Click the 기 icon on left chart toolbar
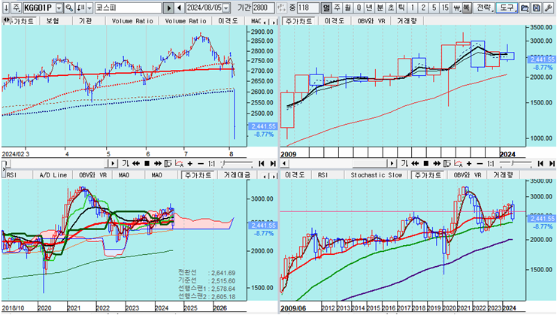Viewport: 557px width, 315px height. (x=125, y=163)
